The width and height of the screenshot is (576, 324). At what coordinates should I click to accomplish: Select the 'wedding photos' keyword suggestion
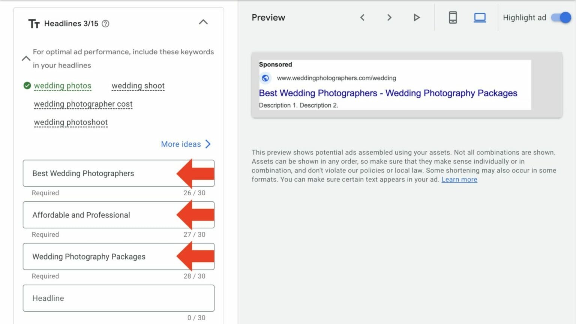(62, 86)
